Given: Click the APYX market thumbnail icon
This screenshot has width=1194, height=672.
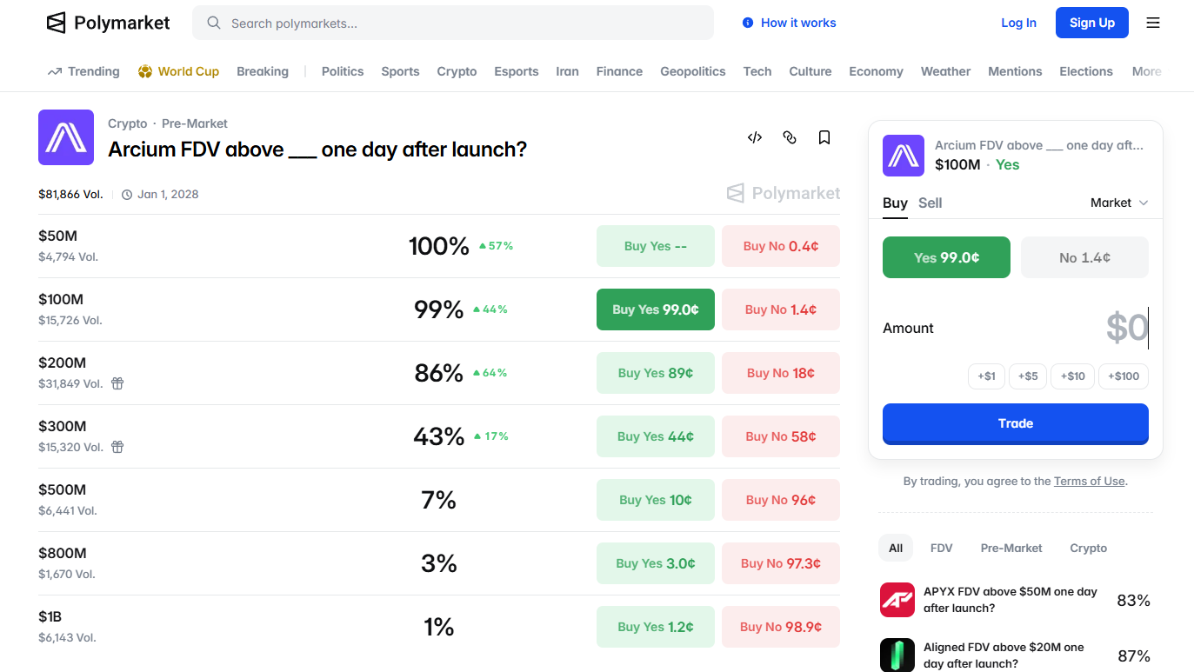Looking at the screenshot, I should point(897,600).
